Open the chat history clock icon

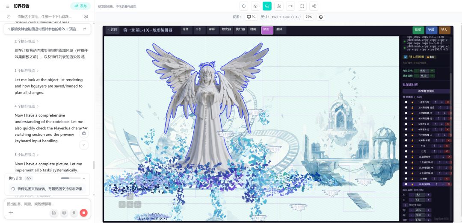pos(9,17)
